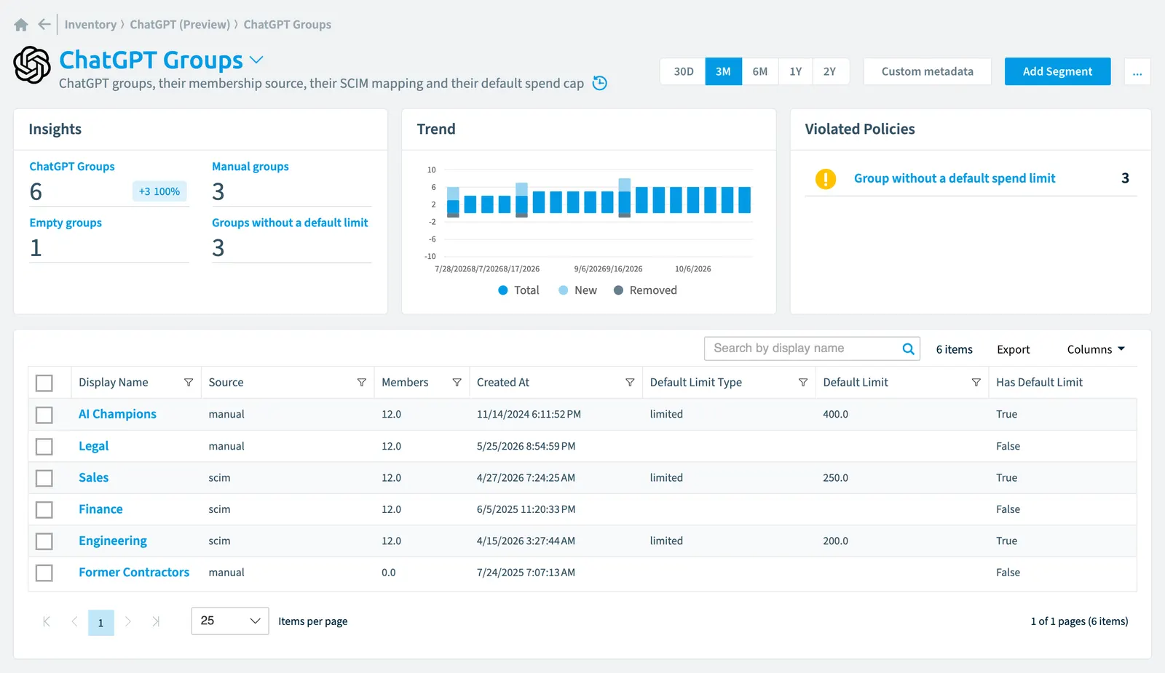This screenshot has width=1165, height=673.
Task: Check the Sales row checkbox
Action: (44, 478)
